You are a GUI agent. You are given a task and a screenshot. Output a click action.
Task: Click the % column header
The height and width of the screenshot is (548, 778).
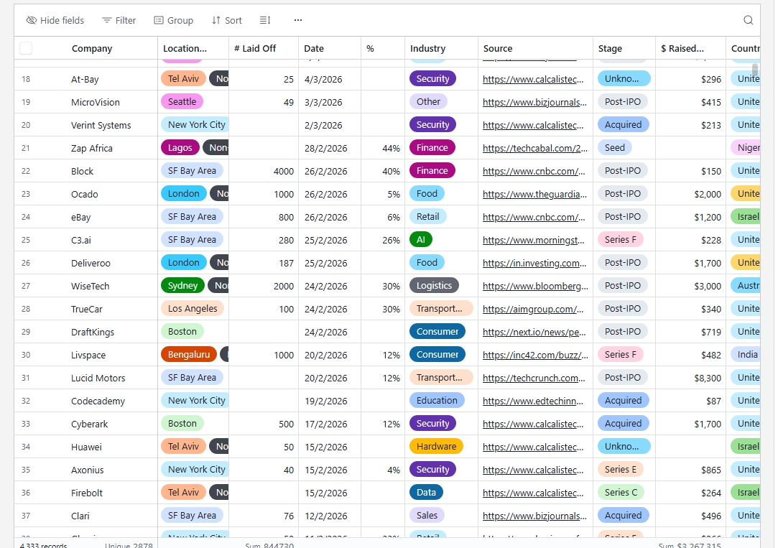(383, 49)
